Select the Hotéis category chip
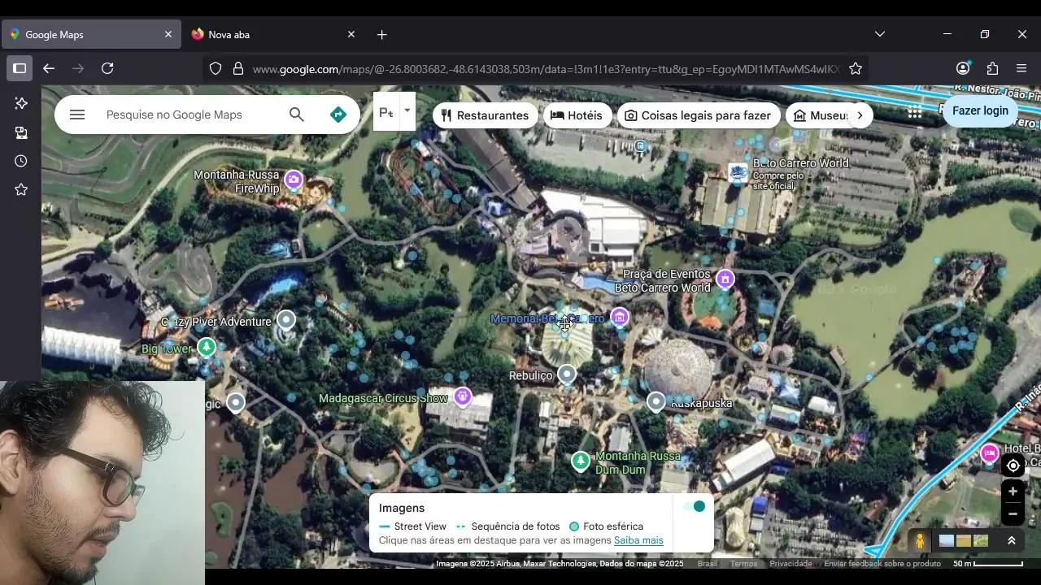 point(577,115)
